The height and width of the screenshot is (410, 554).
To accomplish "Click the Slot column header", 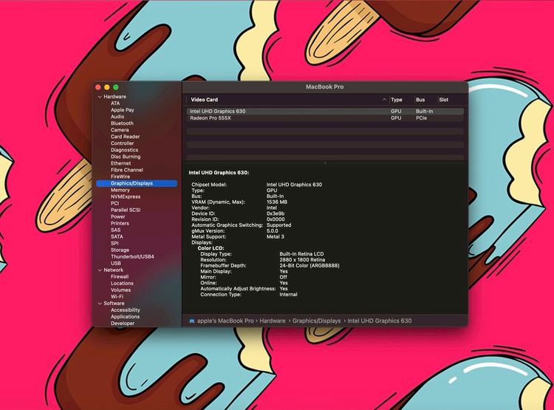I will tap(443, 100).
